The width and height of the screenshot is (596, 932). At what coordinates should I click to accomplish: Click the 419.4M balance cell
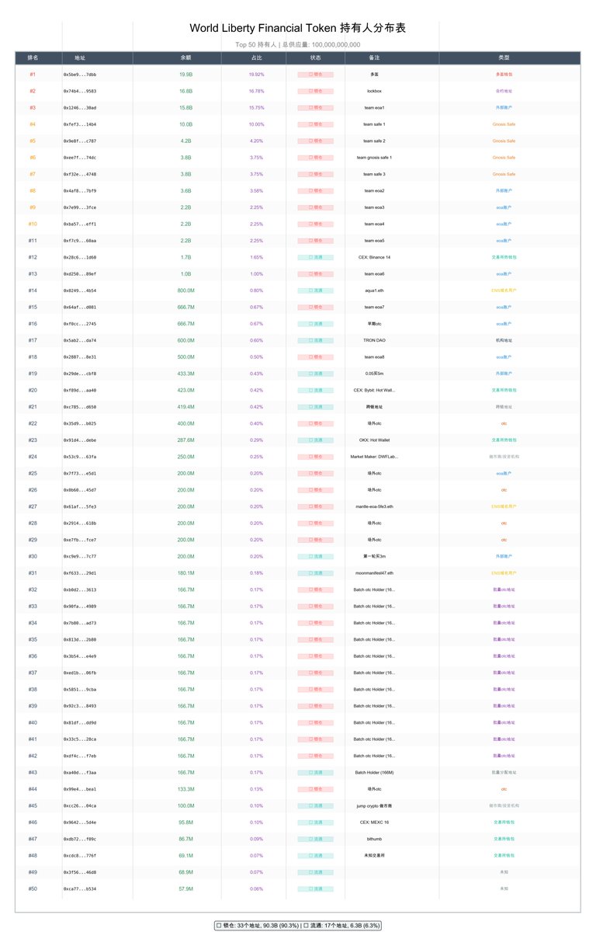click(186, 407)
